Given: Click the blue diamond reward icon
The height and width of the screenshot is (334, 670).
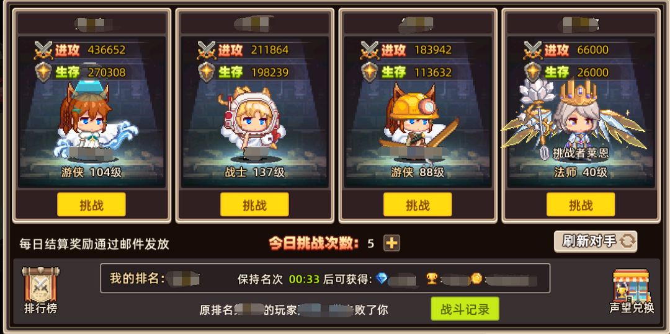Looking at the screenshot, I should coord(382,279).
